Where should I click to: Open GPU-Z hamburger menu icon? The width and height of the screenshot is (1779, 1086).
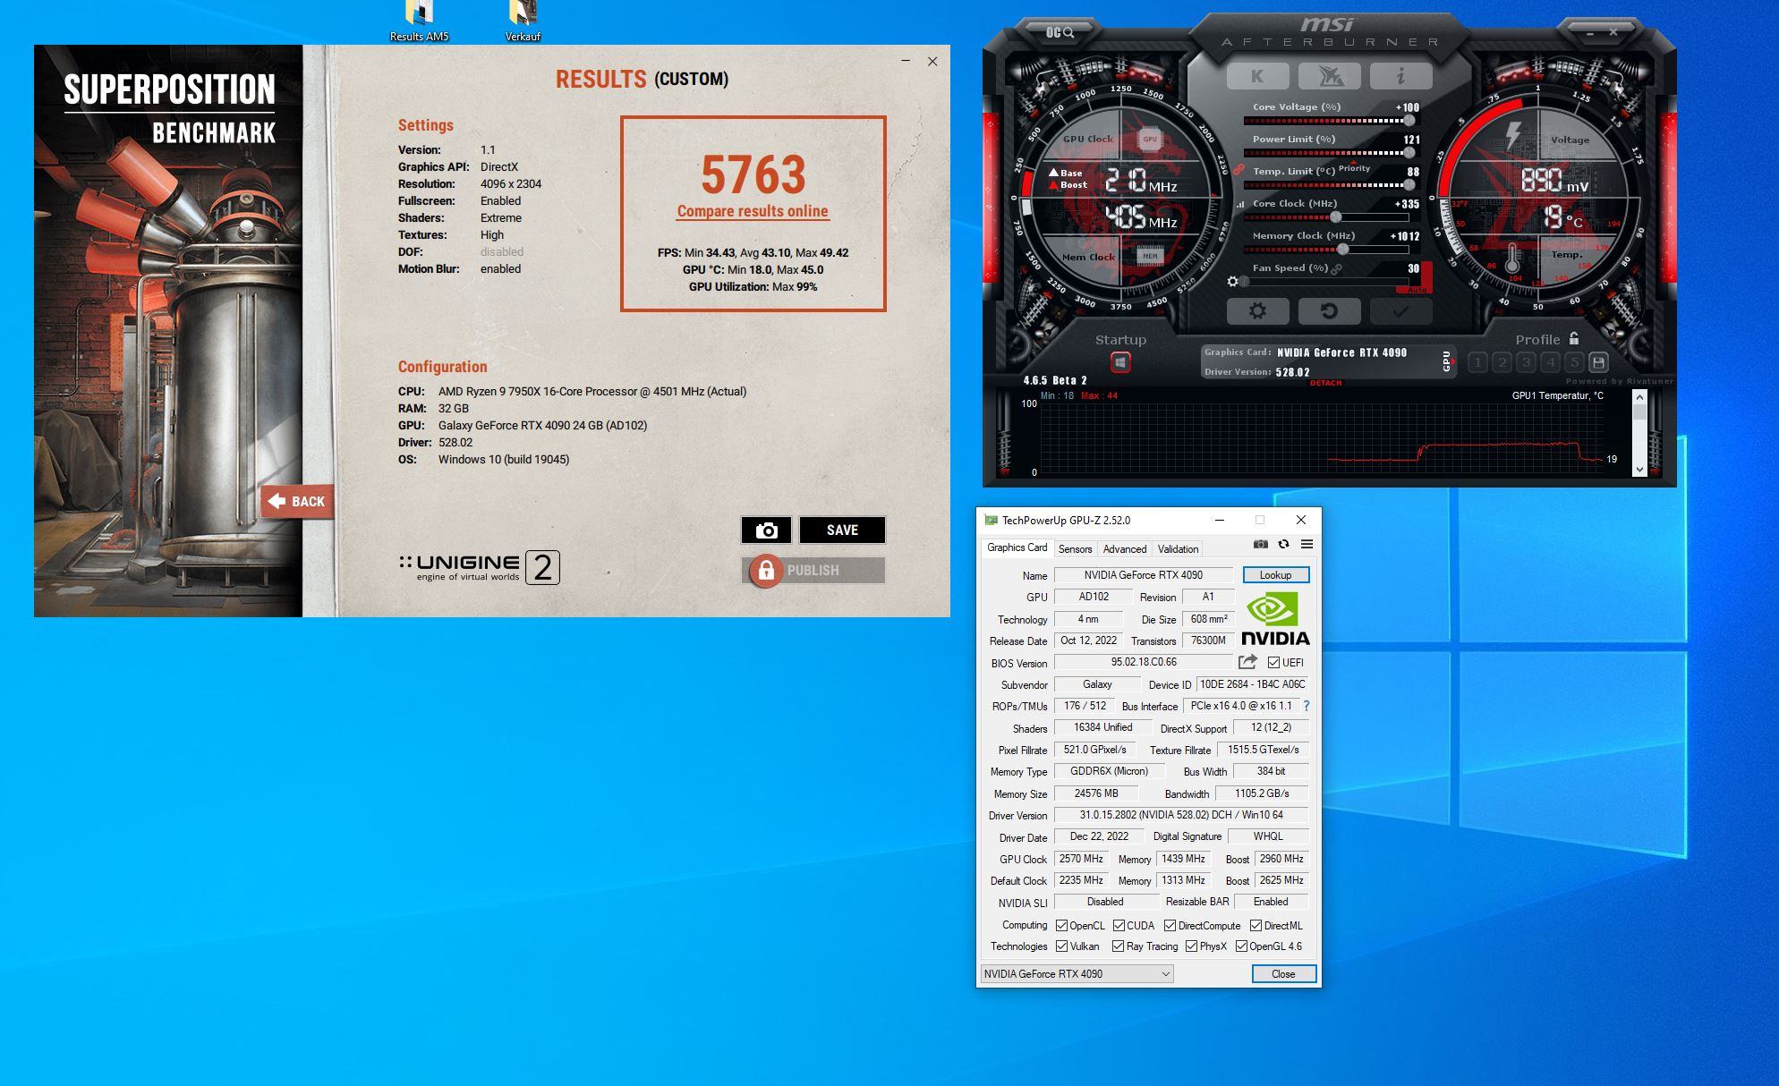tap(1307, 544)
